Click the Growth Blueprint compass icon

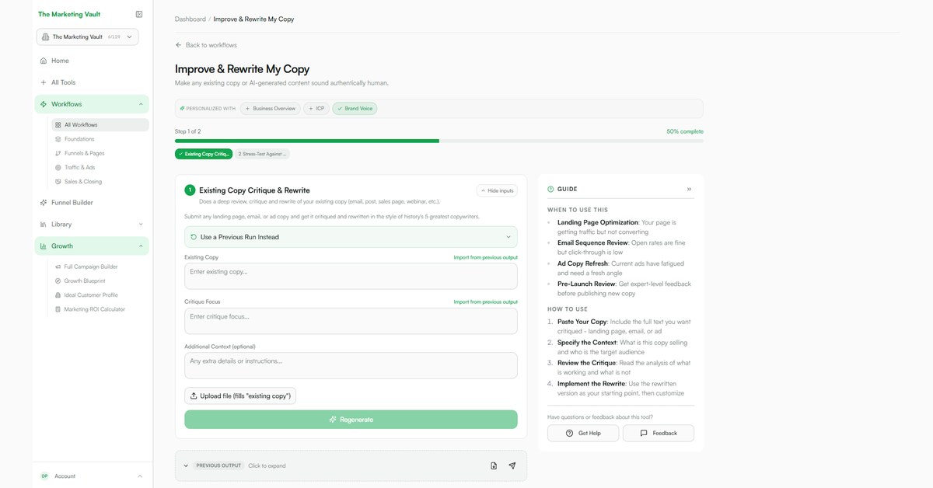58,281
